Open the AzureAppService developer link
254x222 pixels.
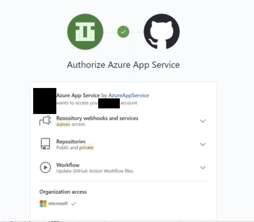click(x=129, y=96)
